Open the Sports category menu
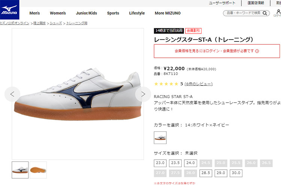This screenshot has height=191, width=281. pos(113,13)
